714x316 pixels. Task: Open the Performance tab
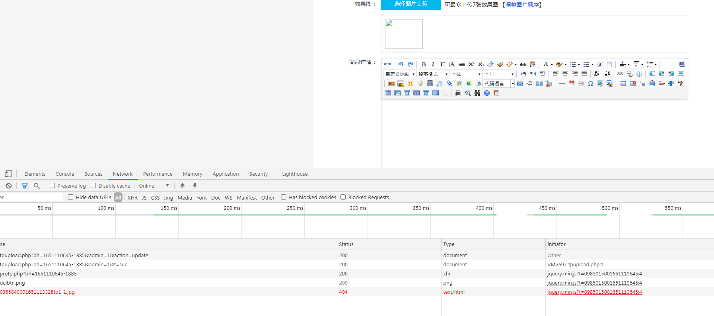(158, 174)
